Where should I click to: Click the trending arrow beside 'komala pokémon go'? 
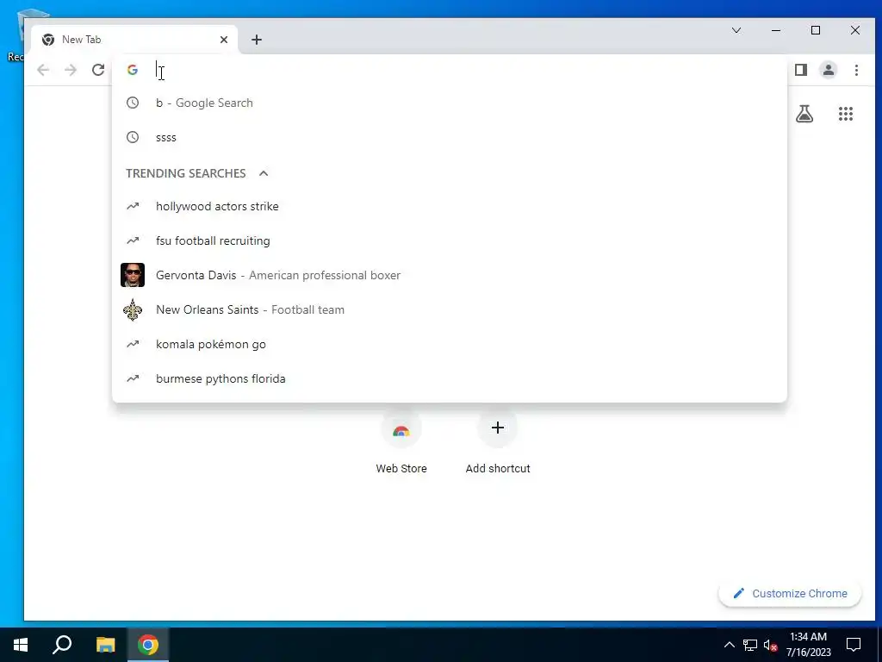[133, 344]
